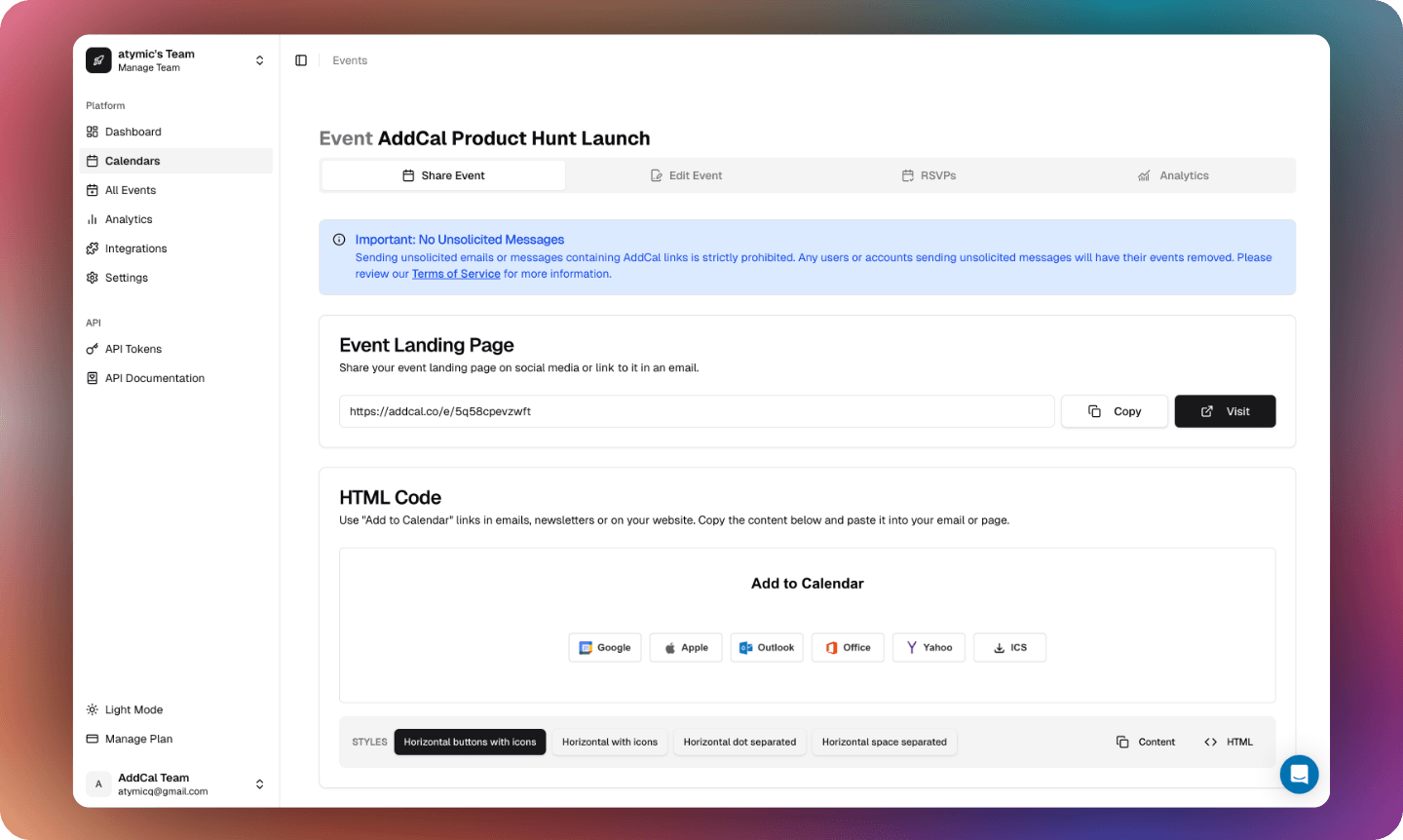1403x840 pixels.
Task: Open Calendars in the sidebar
Action: tap(176, 161)
